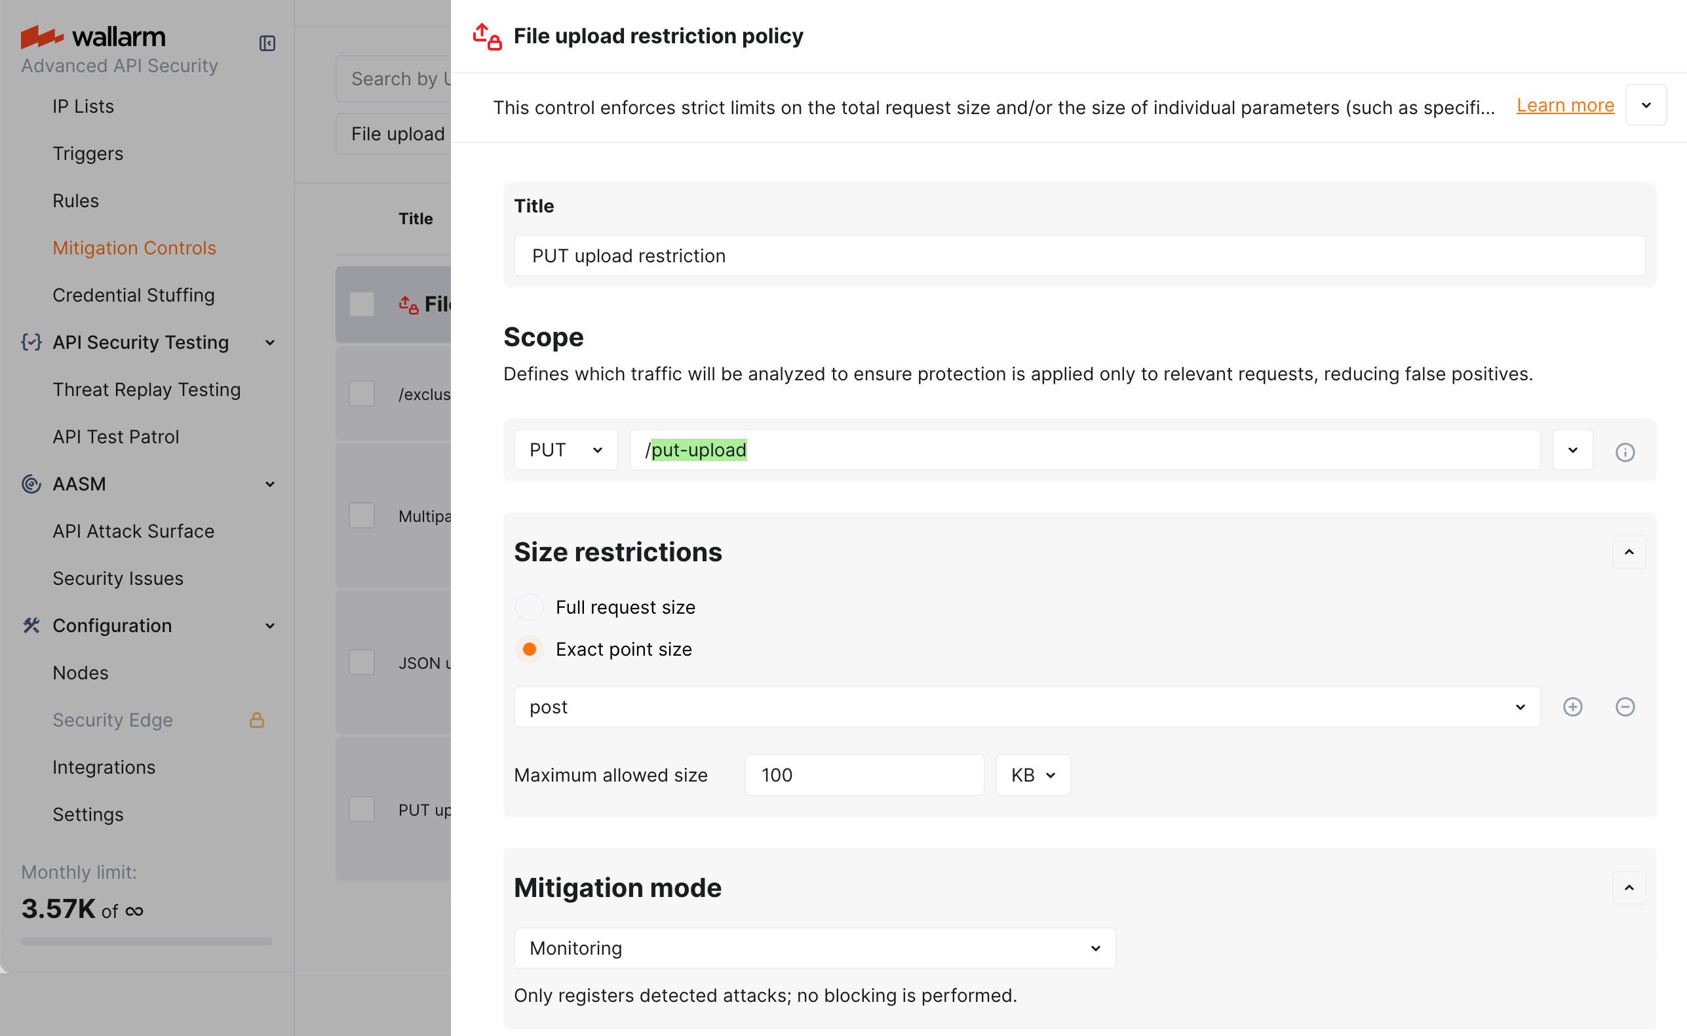Select Mitigation Controls in the sidebar
Viewport: 1687px width, 1036px height.
click(134, 247)
